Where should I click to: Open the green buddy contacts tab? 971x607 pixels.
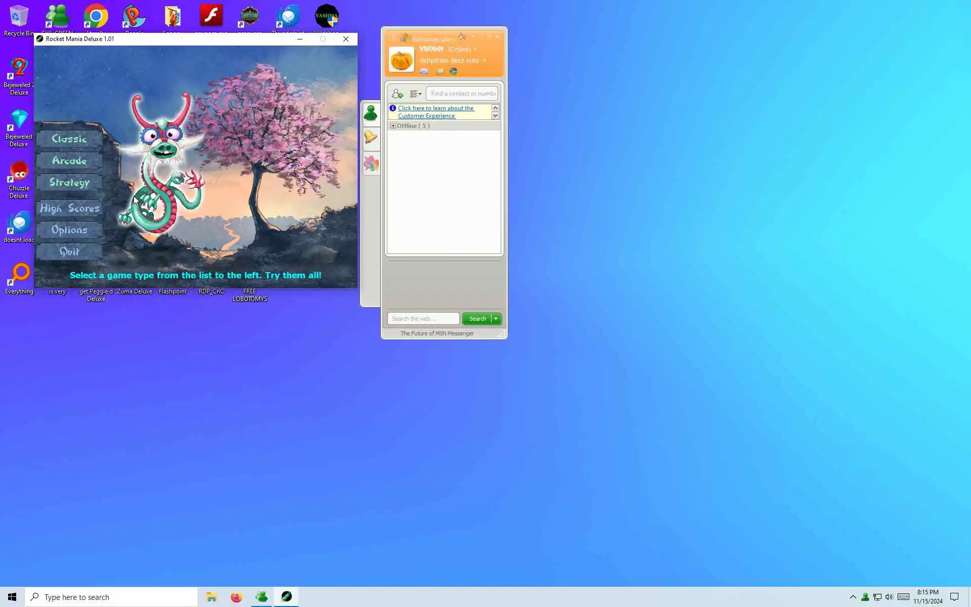pyautogui.click(x=371, y=113)
